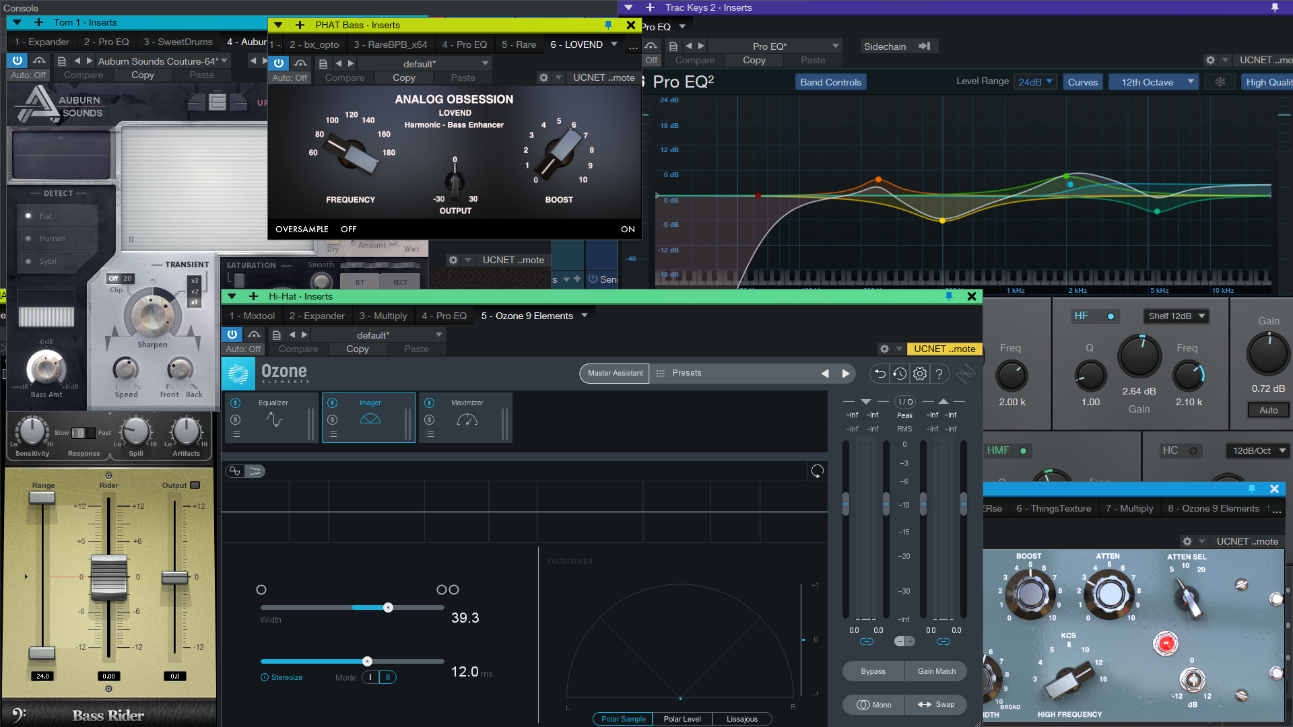Click the Ozone undo arrow icon

880,374
